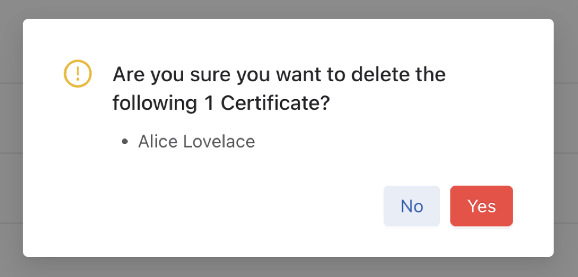Cancel deletion by pressing No
This screenshot has width=578, height=277.
(411, 206)
